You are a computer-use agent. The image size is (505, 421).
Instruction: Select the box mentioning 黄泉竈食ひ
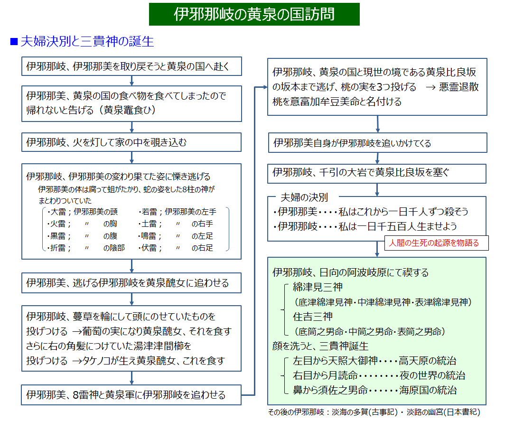coord(131,103)
